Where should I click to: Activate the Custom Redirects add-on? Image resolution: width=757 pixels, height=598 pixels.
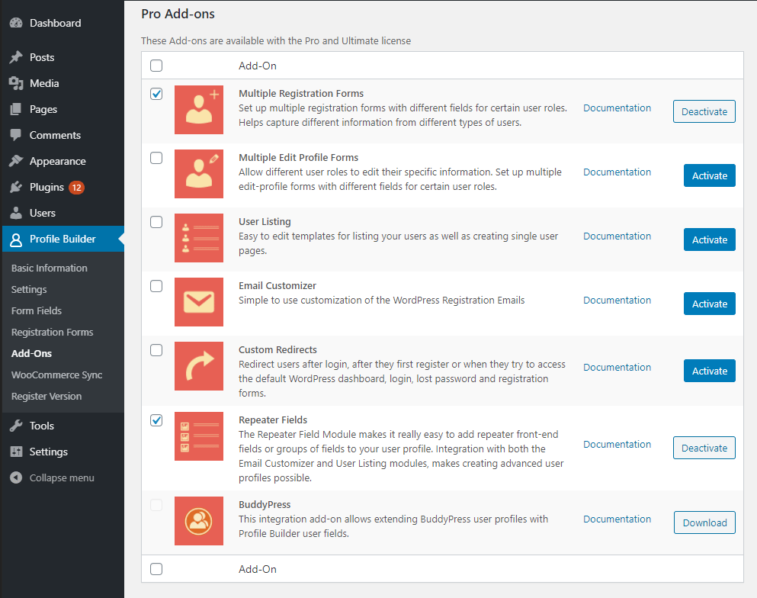(x=709, y=371)
